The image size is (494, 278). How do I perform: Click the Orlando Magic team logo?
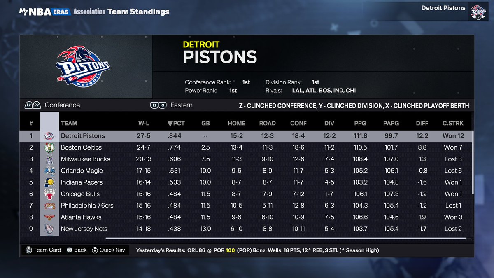click(x=49, y=171)
